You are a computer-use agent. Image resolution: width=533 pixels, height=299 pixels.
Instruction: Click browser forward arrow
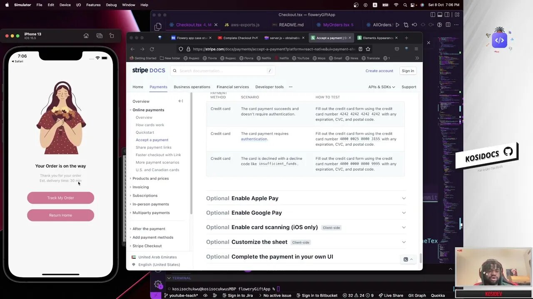tap(142, 49)
